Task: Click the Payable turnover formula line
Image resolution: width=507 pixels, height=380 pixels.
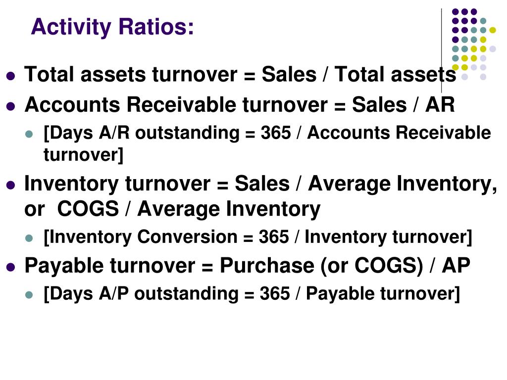Action: (248, 266)
